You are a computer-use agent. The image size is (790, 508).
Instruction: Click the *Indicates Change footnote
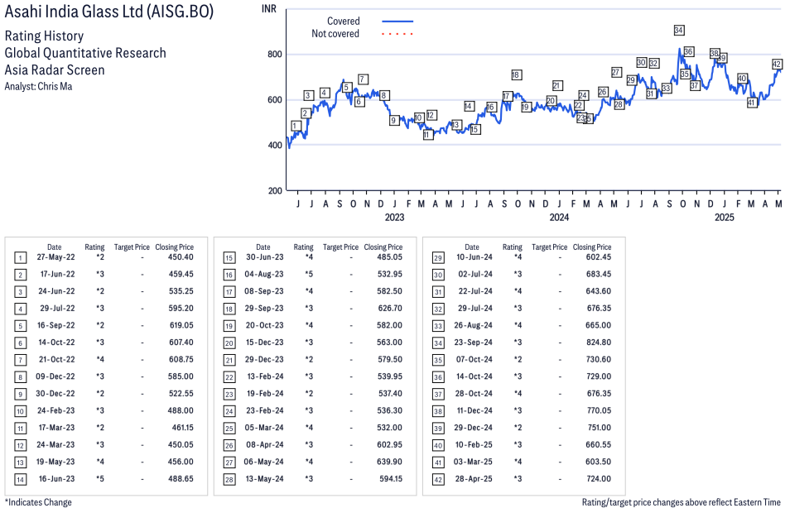pos(38,502)
